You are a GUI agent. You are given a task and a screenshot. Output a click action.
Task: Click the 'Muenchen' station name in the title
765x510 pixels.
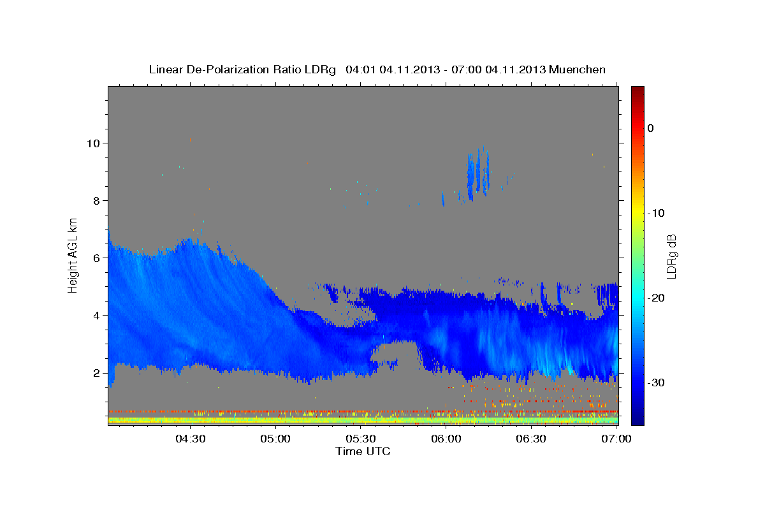coord(578,69)
